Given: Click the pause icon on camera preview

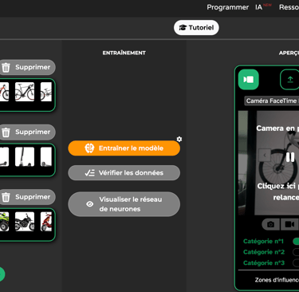Looking at the screenshot, I should pos(290,157).
